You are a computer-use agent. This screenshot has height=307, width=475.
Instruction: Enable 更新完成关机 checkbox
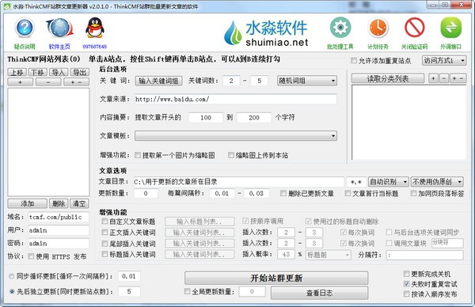pyautogui.click(x=407, y=274)
